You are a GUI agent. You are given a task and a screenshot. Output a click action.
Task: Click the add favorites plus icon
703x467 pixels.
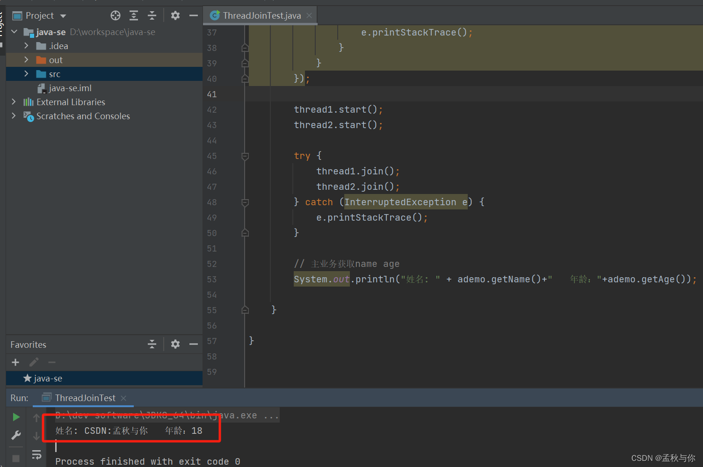point(15,362)
